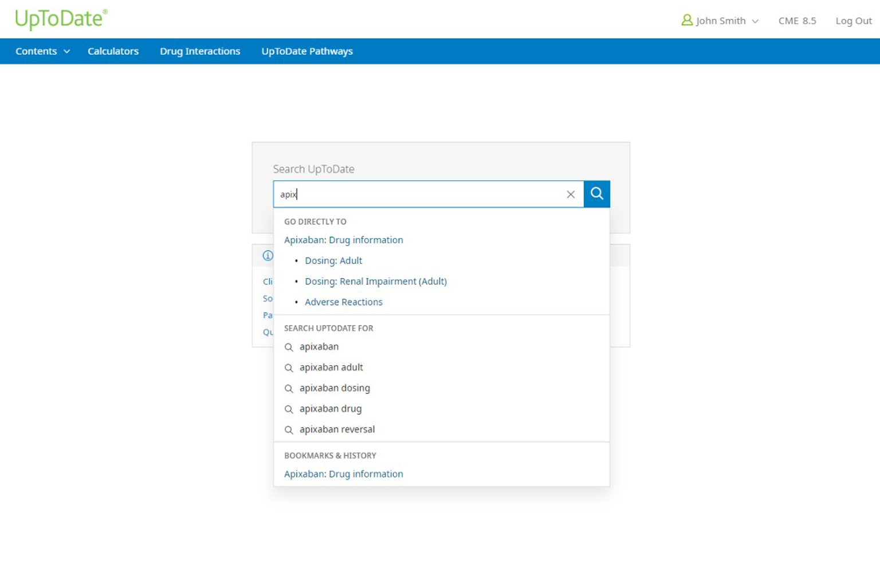Go to UpToDate Pathways
The height and width of the screenshot is (586, 880).
(x=307, y=52)
